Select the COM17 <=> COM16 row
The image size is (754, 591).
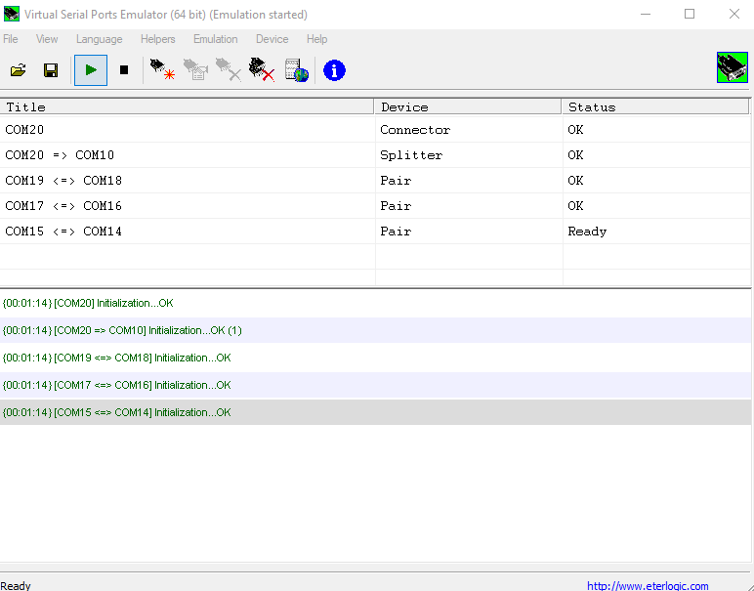pyautogui.click(x=375, y=206)
